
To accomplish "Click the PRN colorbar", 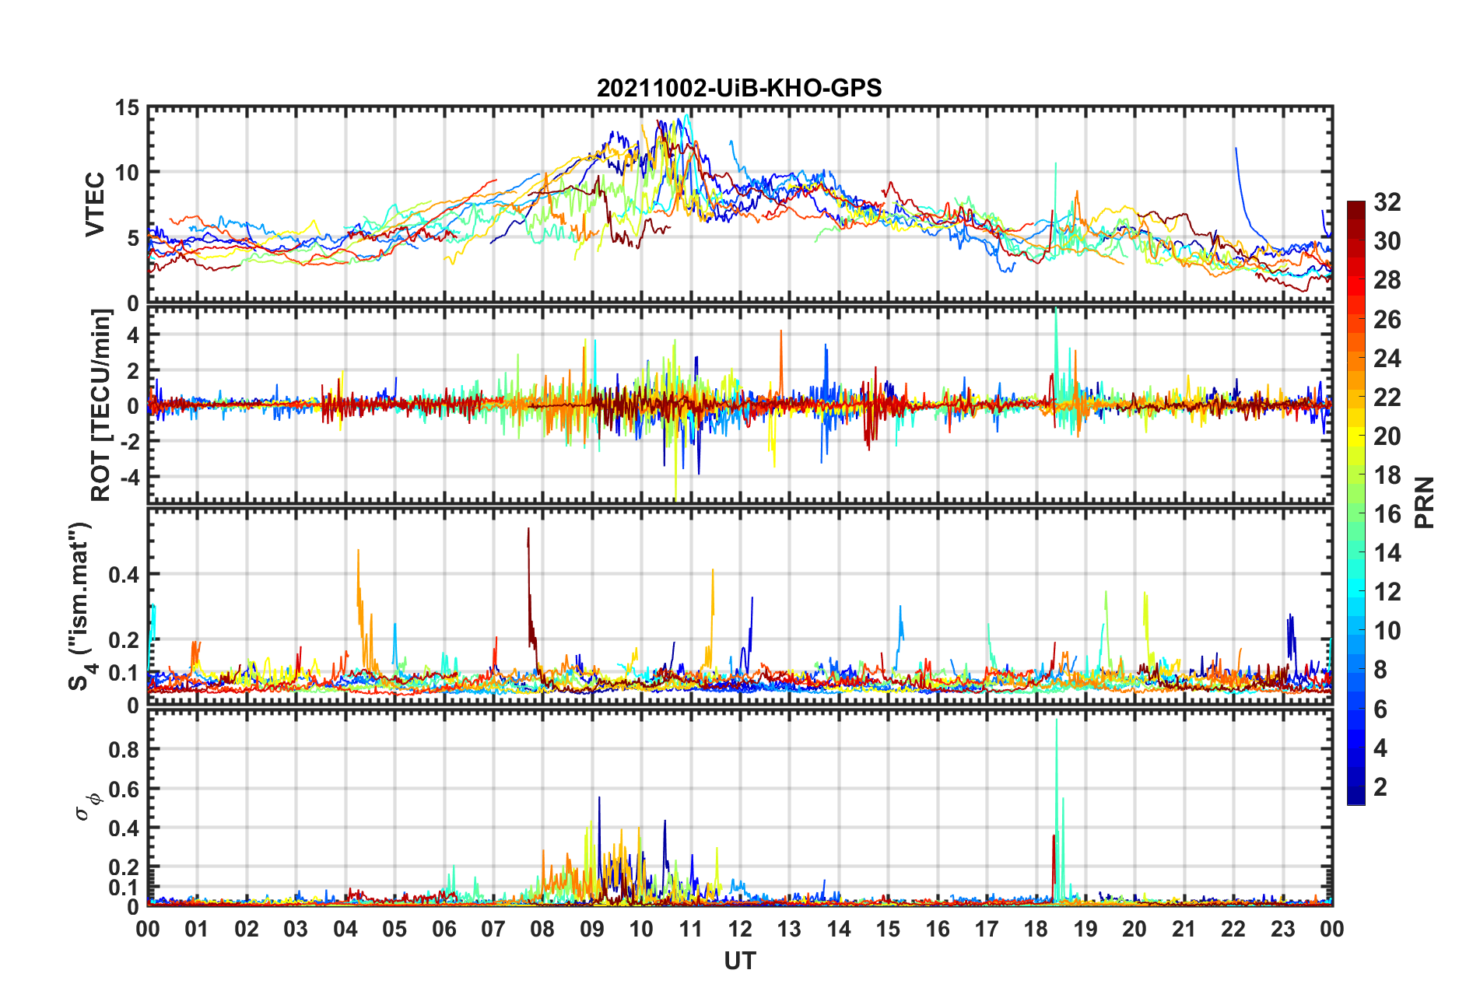I will click(1356, 502).
